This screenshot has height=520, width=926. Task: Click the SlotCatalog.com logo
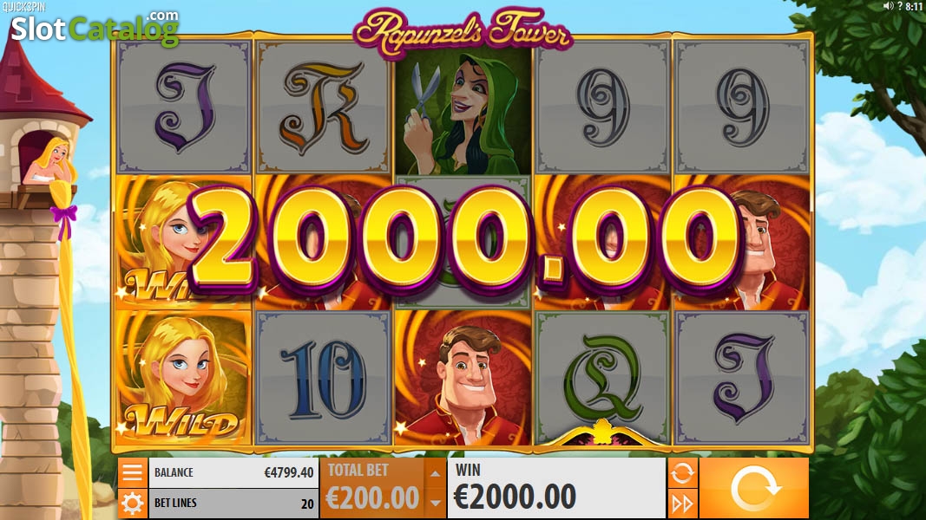pos(95,28)
